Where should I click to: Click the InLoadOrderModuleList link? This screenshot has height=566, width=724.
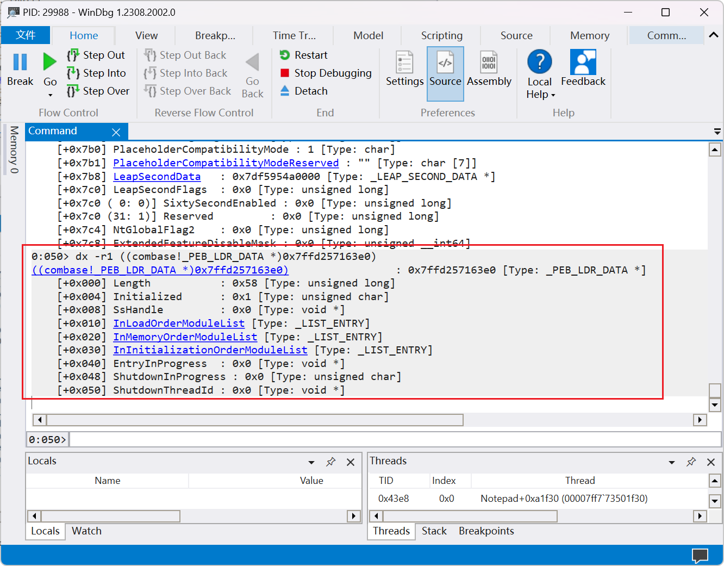[179, 324]
